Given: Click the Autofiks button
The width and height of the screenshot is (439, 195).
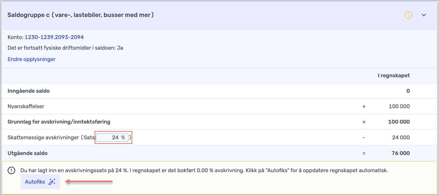Looking at the screenshot, I should click(x=40, y=182).
